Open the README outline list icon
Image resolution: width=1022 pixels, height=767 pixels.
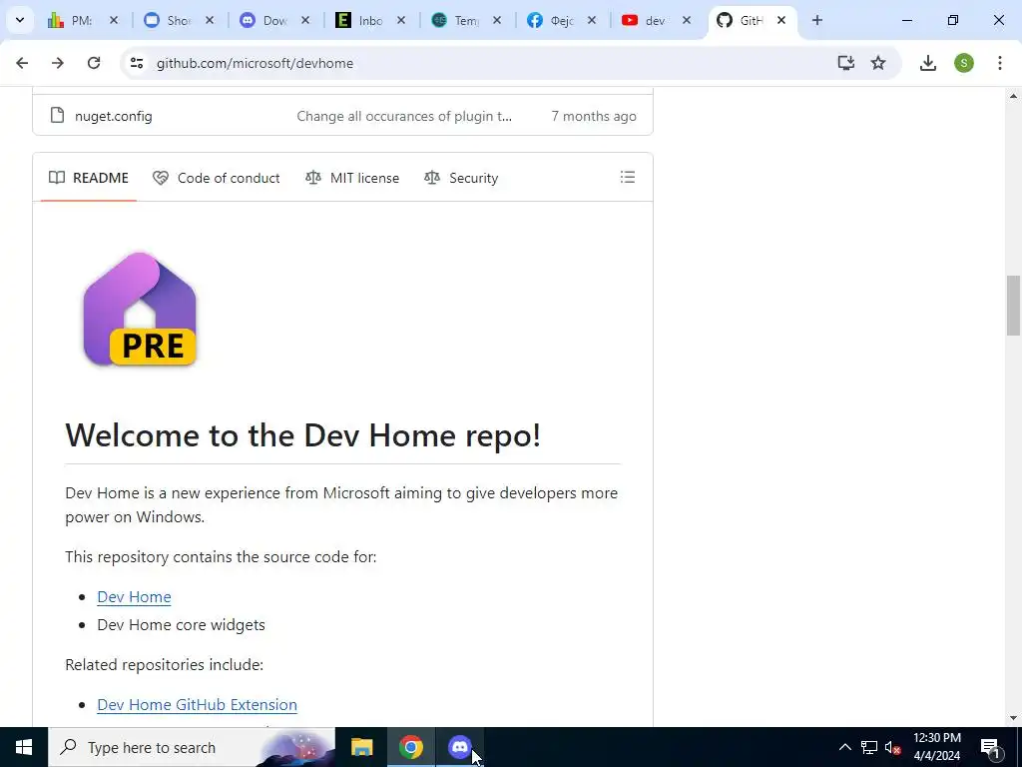(x=627, y=177)
